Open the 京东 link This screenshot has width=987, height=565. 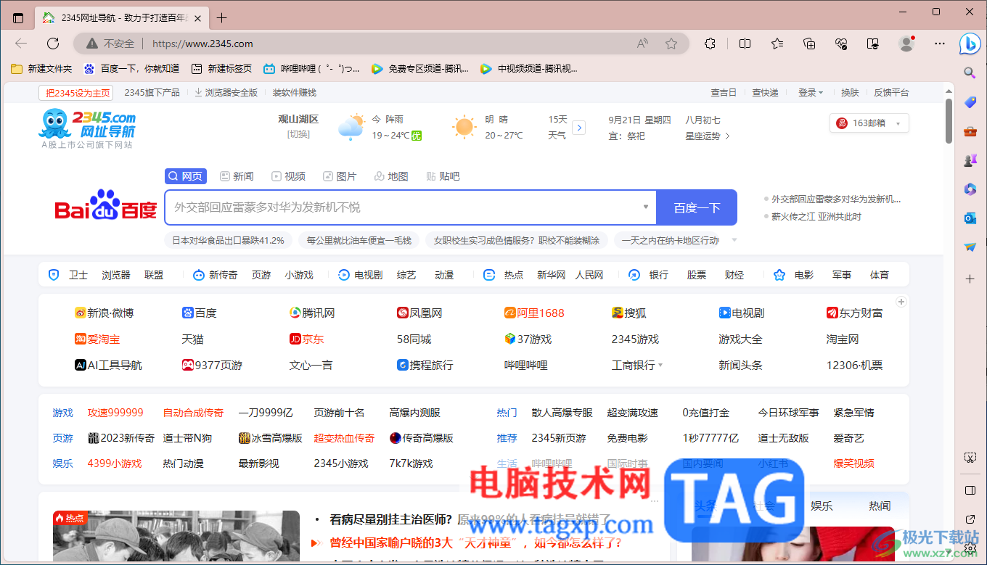pos(306,339)
